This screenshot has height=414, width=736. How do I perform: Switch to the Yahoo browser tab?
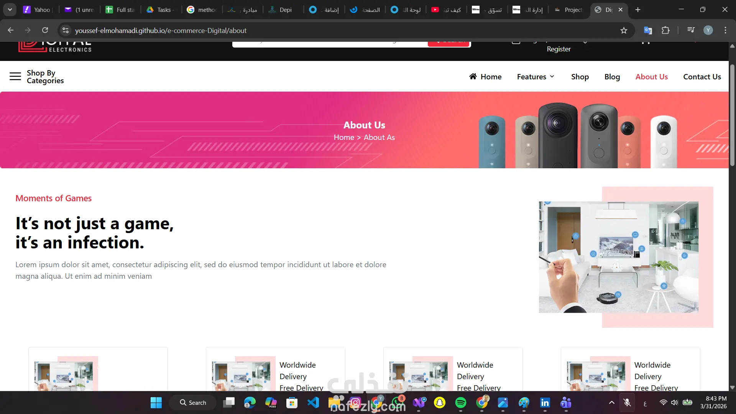[x=38, y=10]
